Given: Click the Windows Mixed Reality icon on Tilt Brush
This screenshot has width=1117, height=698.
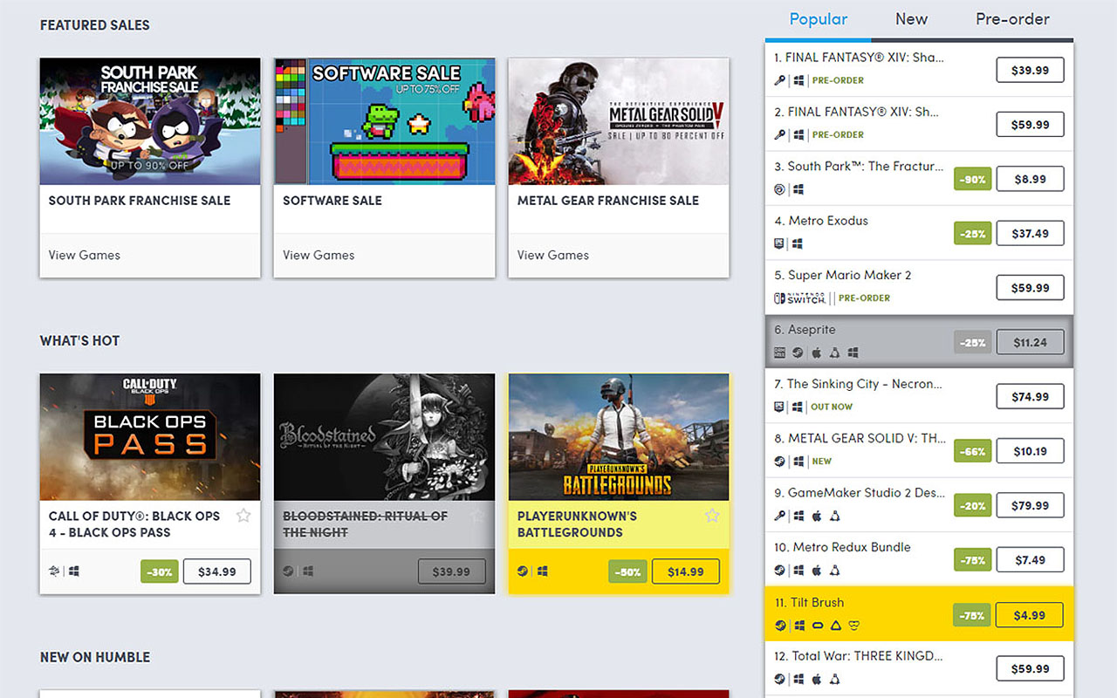Looking at the screenshot, I should point(854,625).
